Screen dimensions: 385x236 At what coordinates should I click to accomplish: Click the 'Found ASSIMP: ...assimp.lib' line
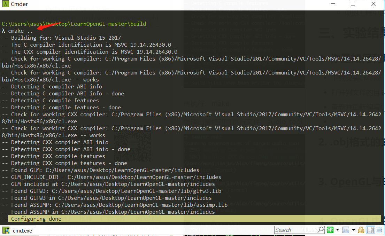(115, 205)
